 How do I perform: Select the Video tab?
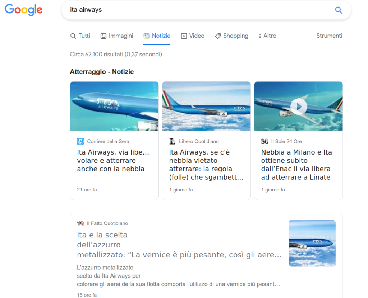(x=193, y=36)
